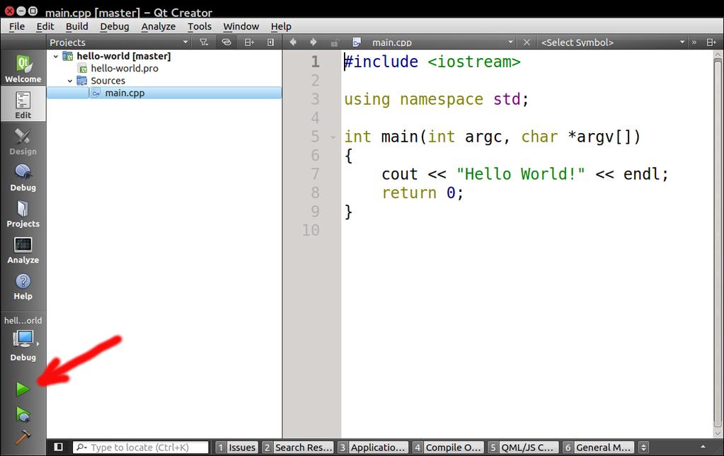The image size is (724, 456).
Task: Close the Projects side panel
Action: point(270,42)
